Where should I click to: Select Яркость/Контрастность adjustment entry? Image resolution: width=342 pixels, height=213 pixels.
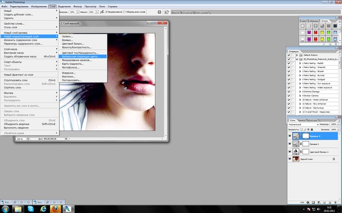tap(83, 47)
